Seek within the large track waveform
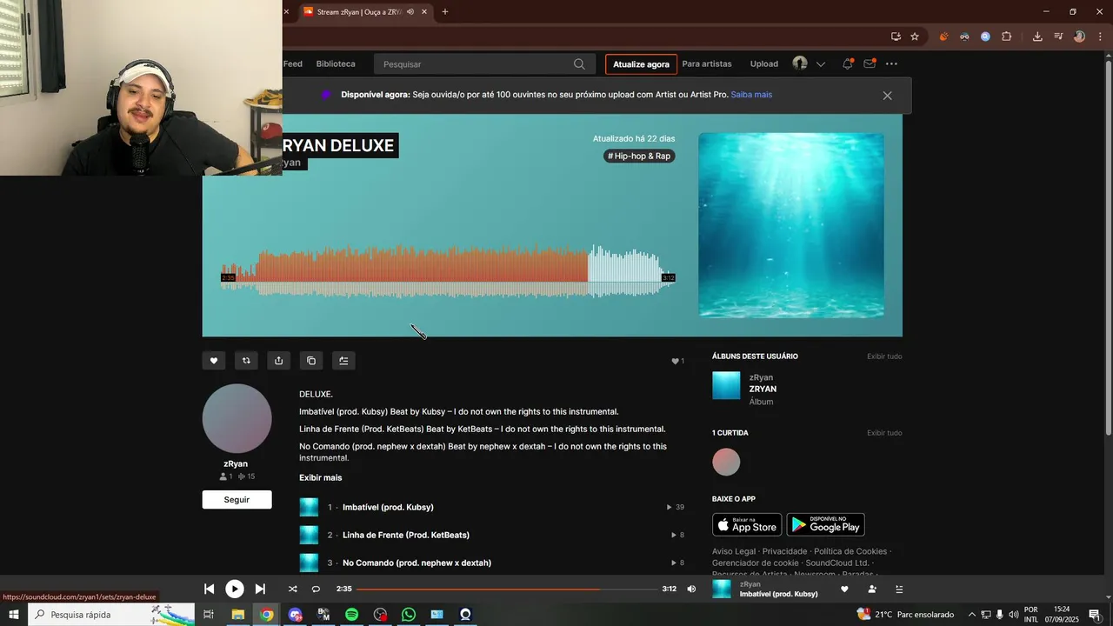This screenshot has height=626, width=1113. (x=448, y=271)
